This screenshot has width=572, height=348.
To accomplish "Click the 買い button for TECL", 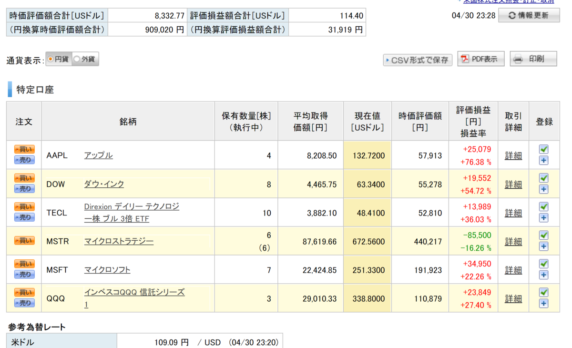I will tap(24, 206).
